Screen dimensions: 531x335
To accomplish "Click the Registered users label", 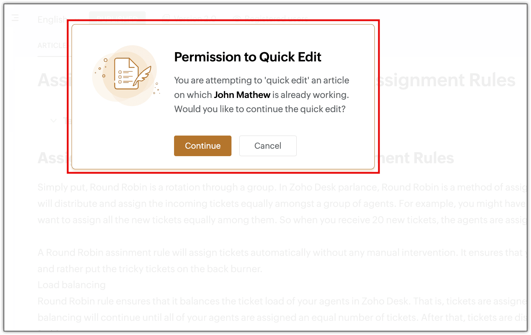I will pyautogui.click(x=276, y=18).
